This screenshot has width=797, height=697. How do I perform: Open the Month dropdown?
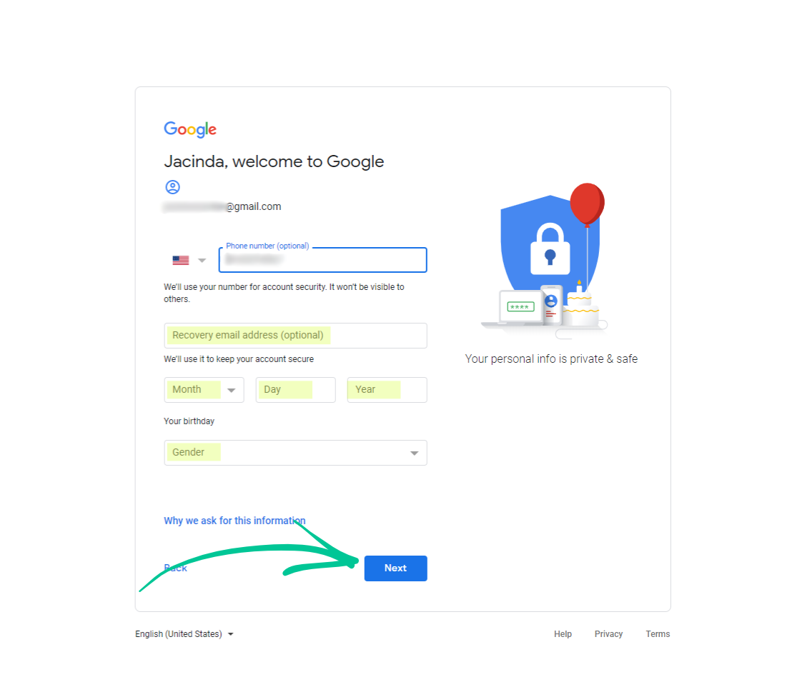pyautogui.click(x=204, y=390)
